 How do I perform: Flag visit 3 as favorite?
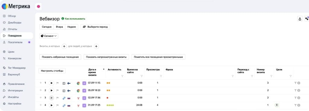point(58,98)
